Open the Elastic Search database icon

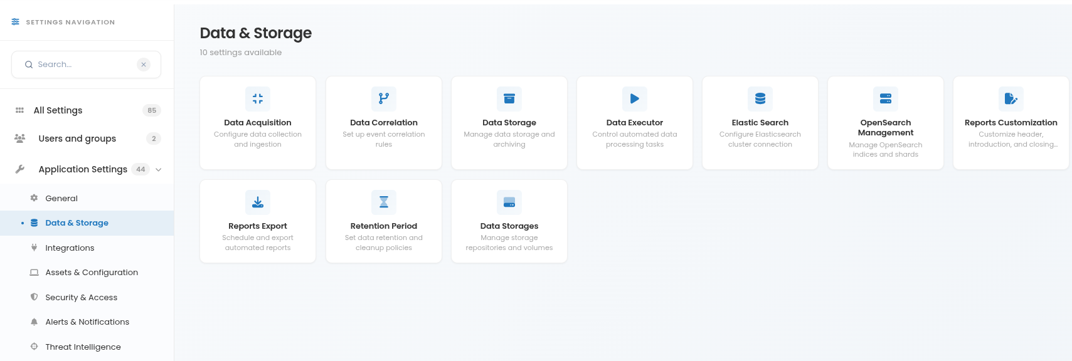click(760, 98)
